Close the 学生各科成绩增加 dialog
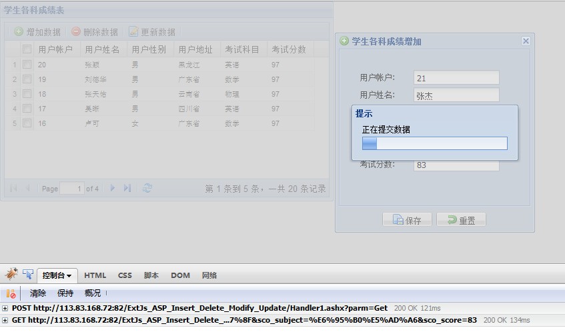Image resolution: width=565 pixels, height=334 pixels. [x=526, y=41]
